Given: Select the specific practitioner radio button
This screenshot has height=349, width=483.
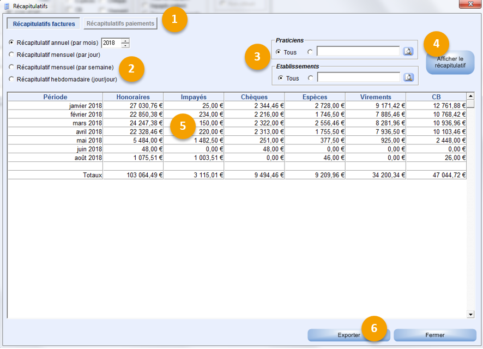Looking at the screenshot, I should [x=310, y=52].
